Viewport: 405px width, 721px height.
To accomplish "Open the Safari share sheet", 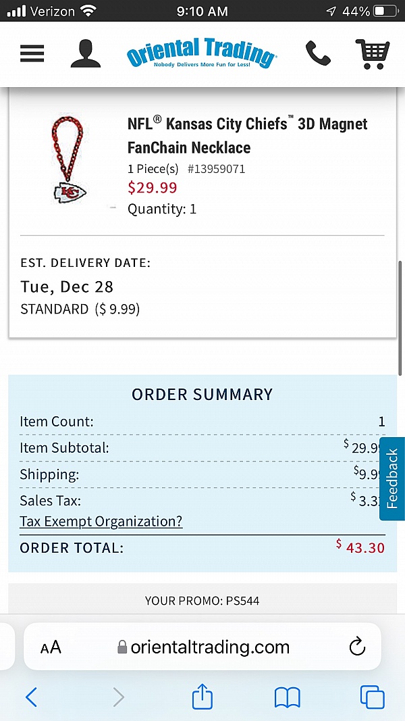I will click(202, 696).
